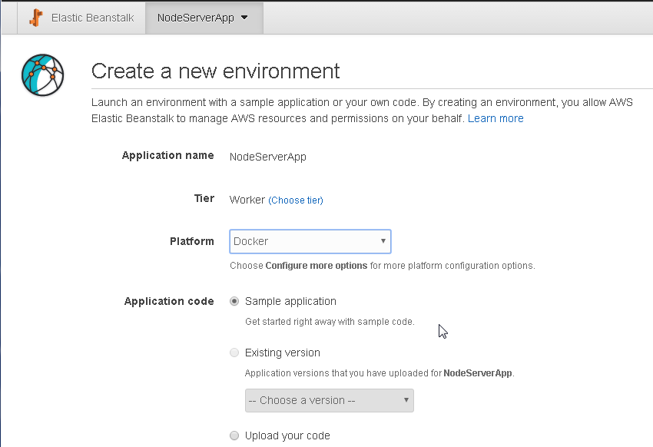Click the Tier label

(x=204, y=198)
